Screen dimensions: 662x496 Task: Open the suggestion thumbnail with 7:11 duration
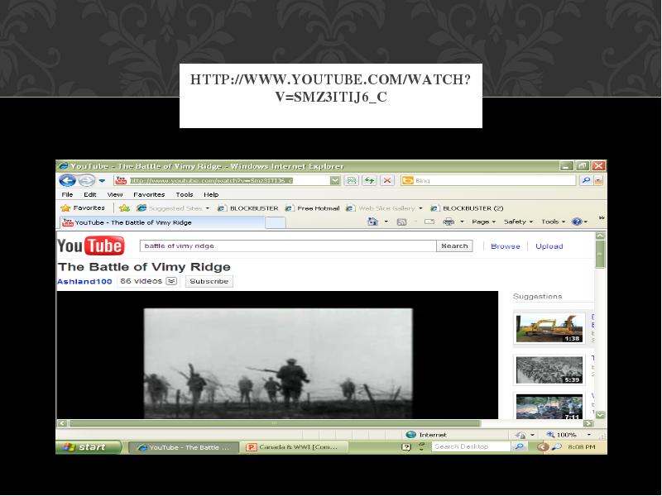pos(549,407)
